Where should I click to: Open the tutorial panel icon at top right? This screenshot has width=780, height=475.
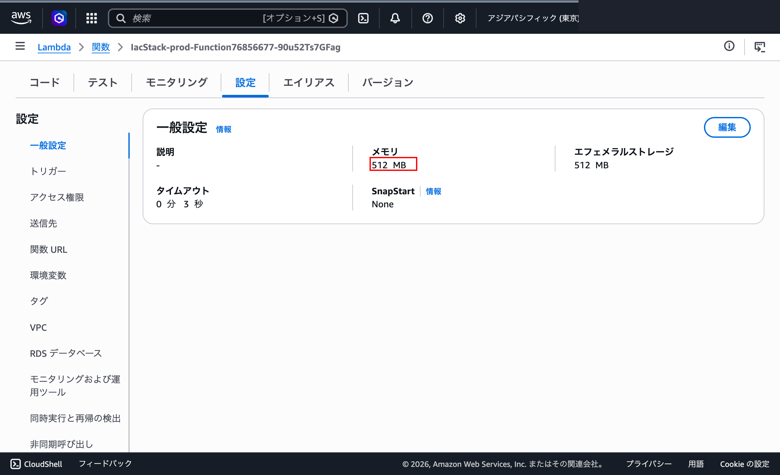[x=760, y=47]
